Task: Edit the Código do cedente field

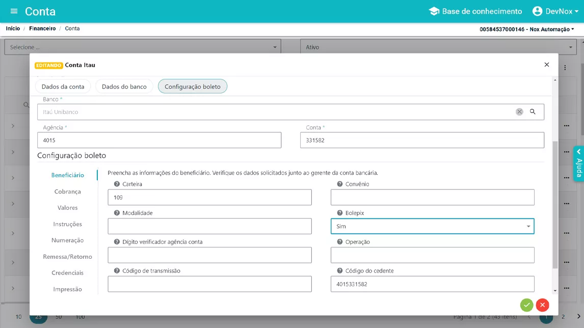Action: 433,284
